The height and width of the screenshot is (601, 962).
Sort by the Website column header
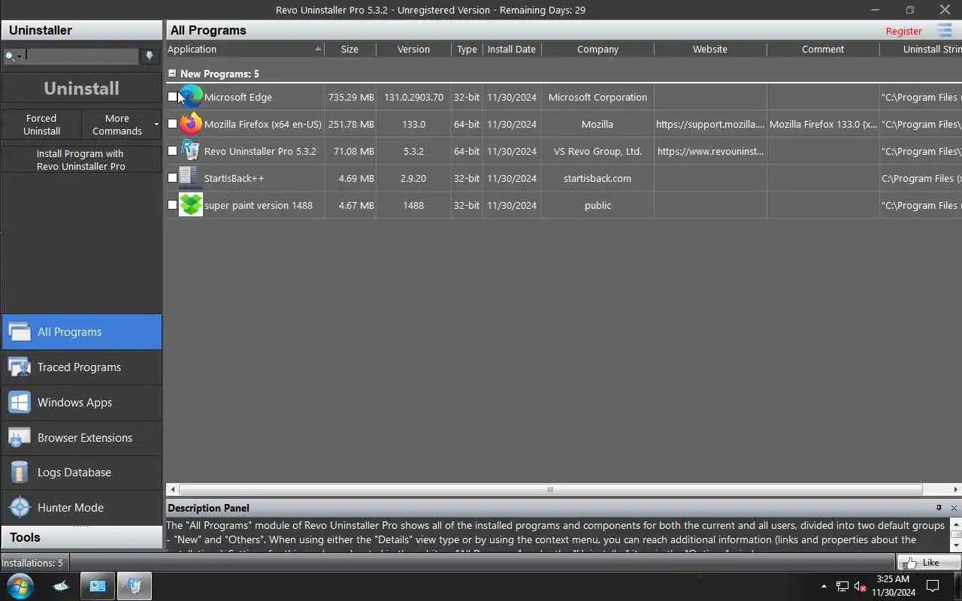710,49
